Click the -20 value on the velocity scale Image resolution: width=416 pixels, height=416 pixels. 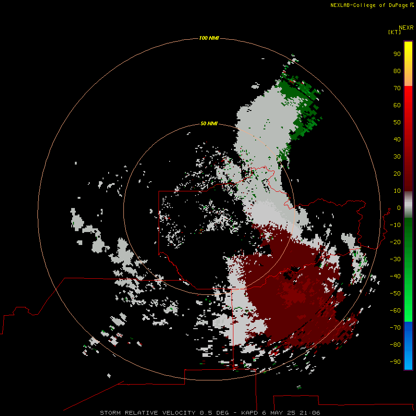coord(395,242)
